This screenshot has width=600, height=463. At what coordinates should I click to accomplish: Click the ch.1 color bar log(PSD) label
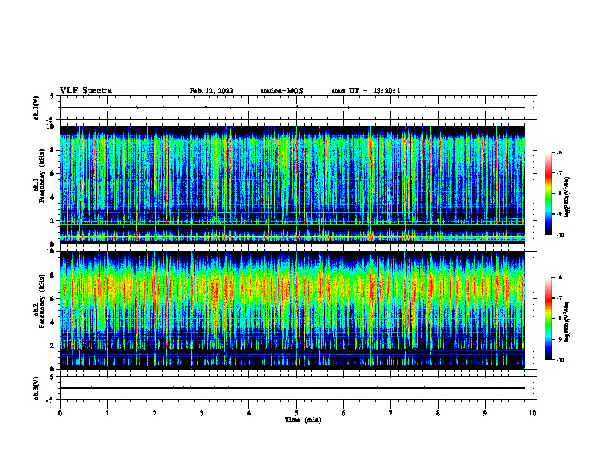(567, 197)
